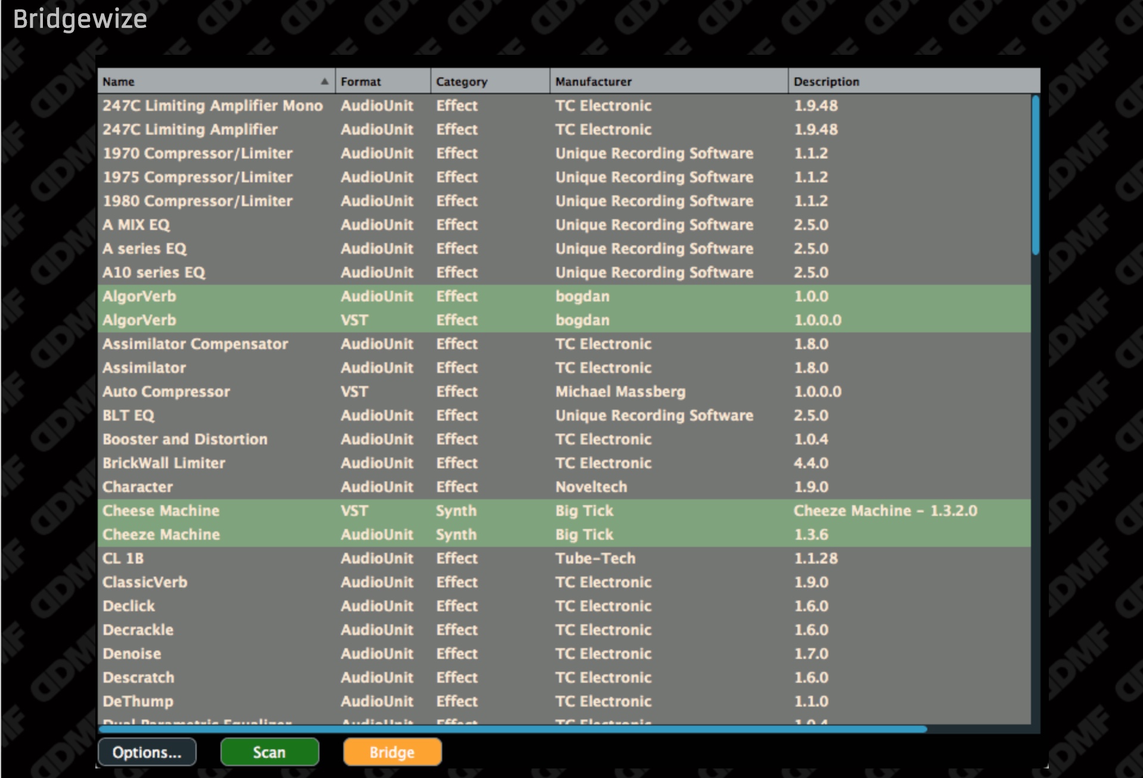The width and height of the screenshot is (1143, 778).
Task: Click the Big Tick cell in the Cheese Machine row
Action: pos(584,511)
